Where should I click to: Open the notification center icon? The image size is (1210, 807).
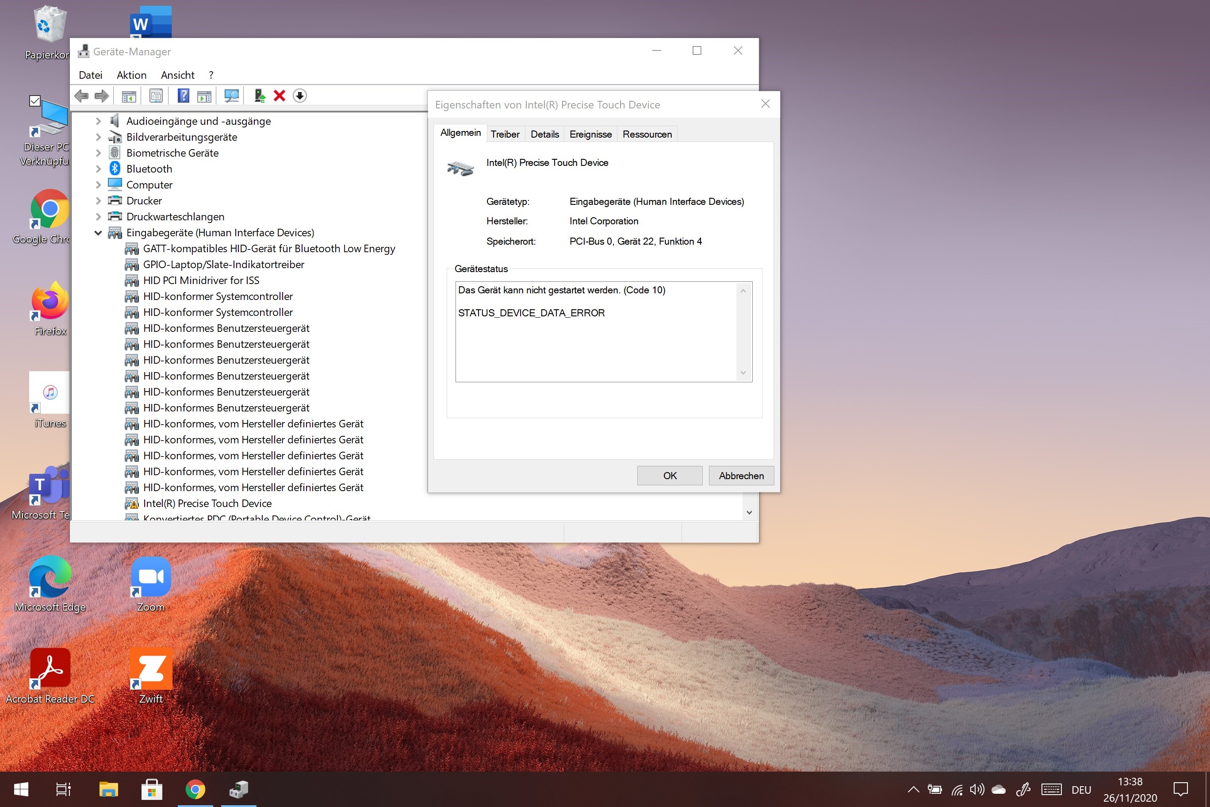coord(1181,789)
